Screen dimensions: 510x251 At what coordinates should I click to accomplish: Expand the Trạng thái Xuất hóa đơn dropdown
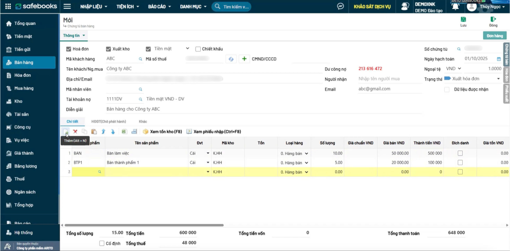[498, 79]
